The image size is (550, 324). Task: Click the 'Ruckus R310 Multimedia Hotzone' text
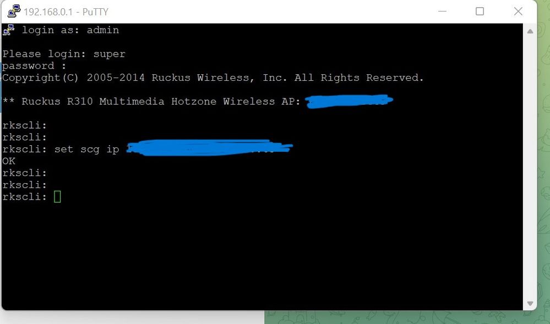[x=119, y=101]
